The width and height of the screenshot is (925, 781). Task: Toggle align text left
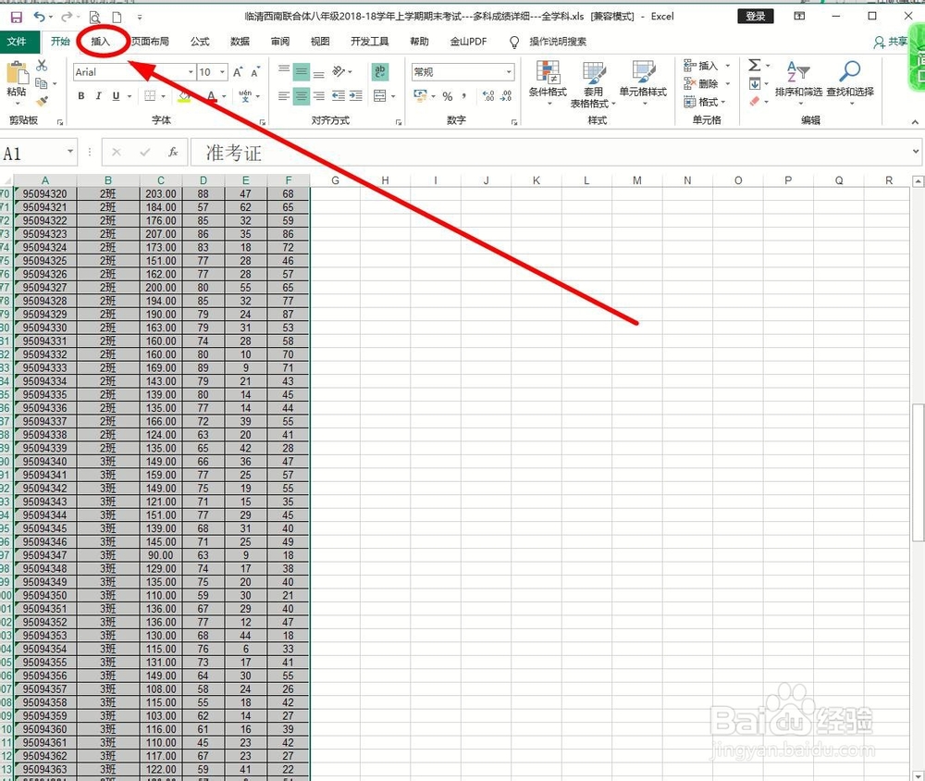284,95
